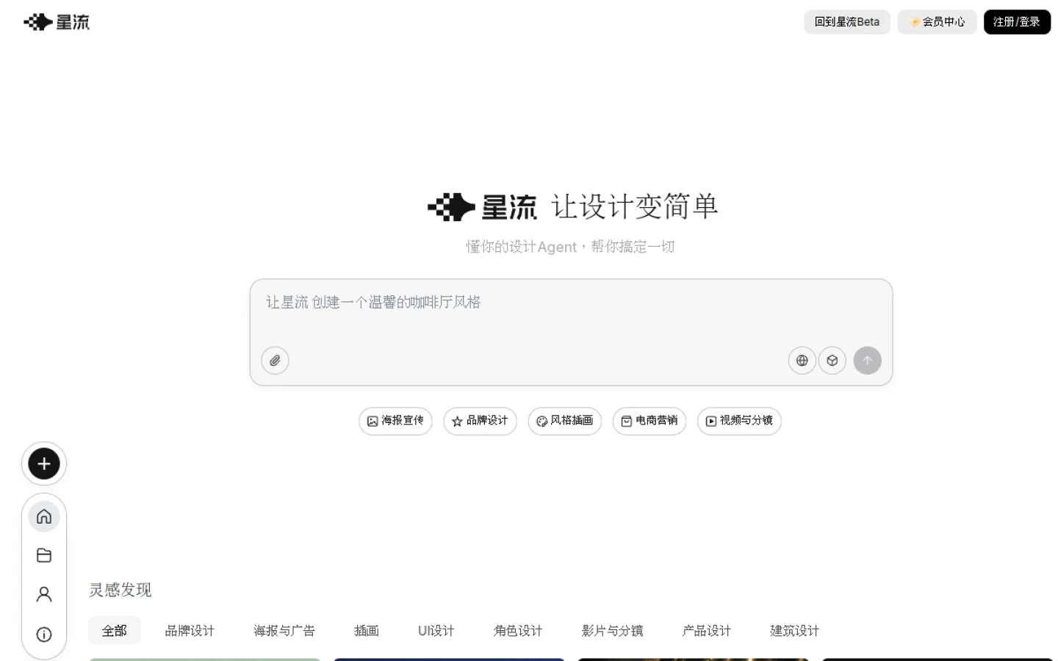
Task: Select the 电商营销 quick prompt chip
Action: tap(649, 421)
